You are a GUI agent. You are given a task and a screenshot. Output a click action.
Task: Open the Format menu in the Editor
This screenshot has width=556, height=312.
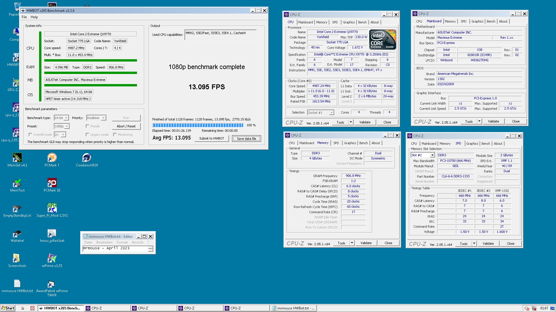(122, 242)
